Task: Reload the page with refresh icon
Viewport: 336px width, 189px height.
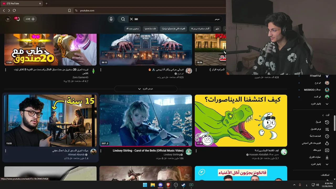Action: coord(14,10)
